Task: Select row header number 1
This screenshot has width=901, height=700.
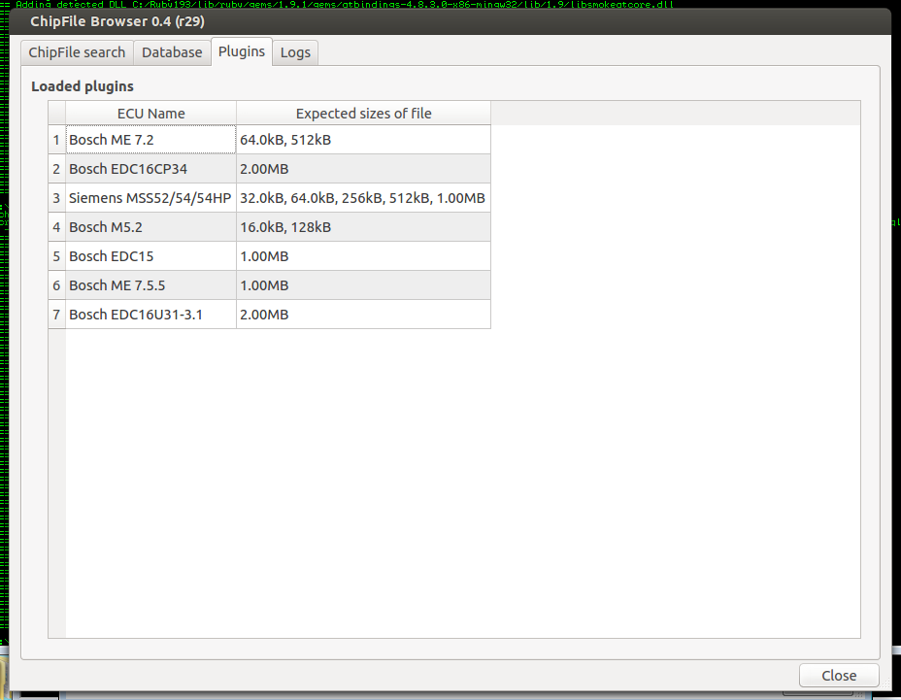Action: (57, 140)
